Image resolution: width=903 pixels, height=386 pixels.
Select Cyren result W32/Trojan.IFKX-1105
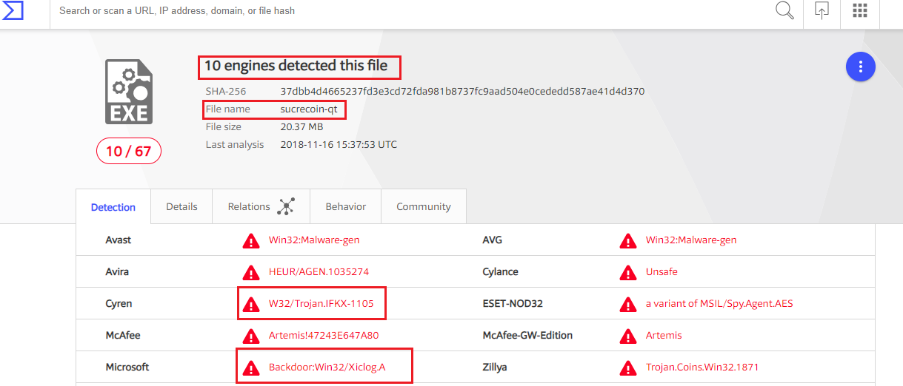click(x=321, y=304)
